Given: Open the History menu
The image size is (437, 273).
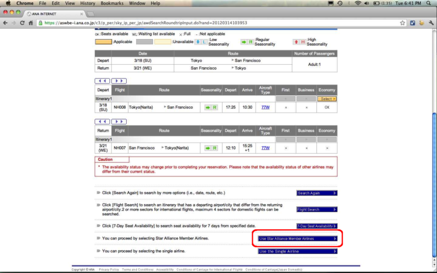Looking at the screenshot, I should 88,4.
